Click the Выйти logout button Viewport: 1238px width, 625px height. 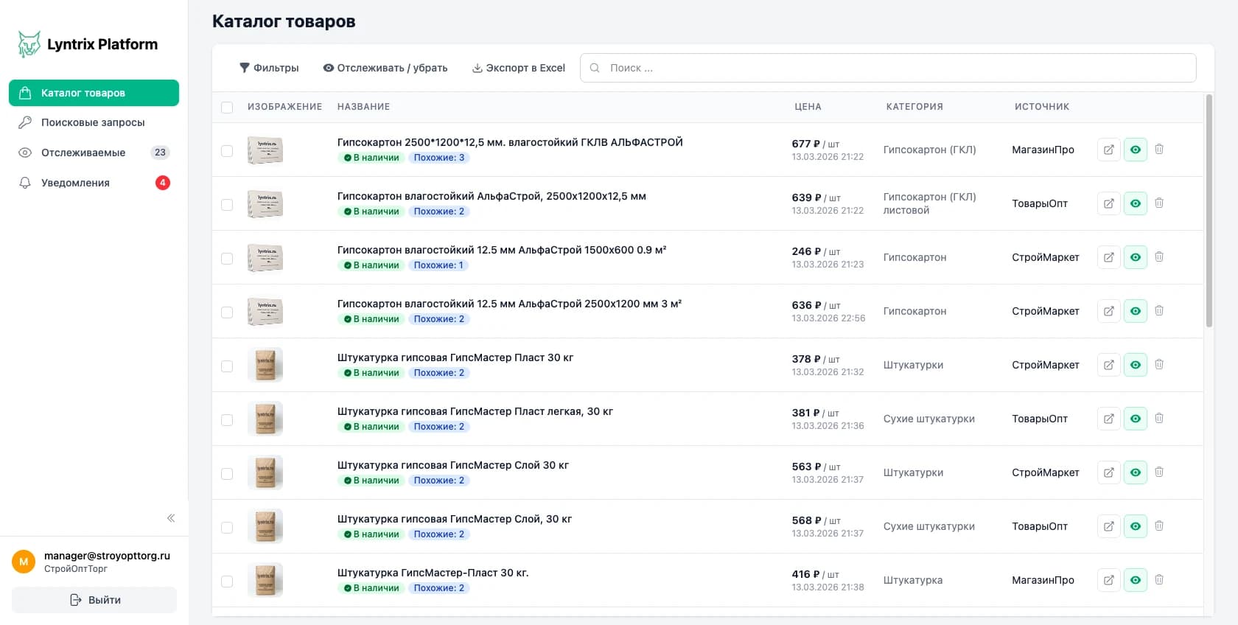94,600
